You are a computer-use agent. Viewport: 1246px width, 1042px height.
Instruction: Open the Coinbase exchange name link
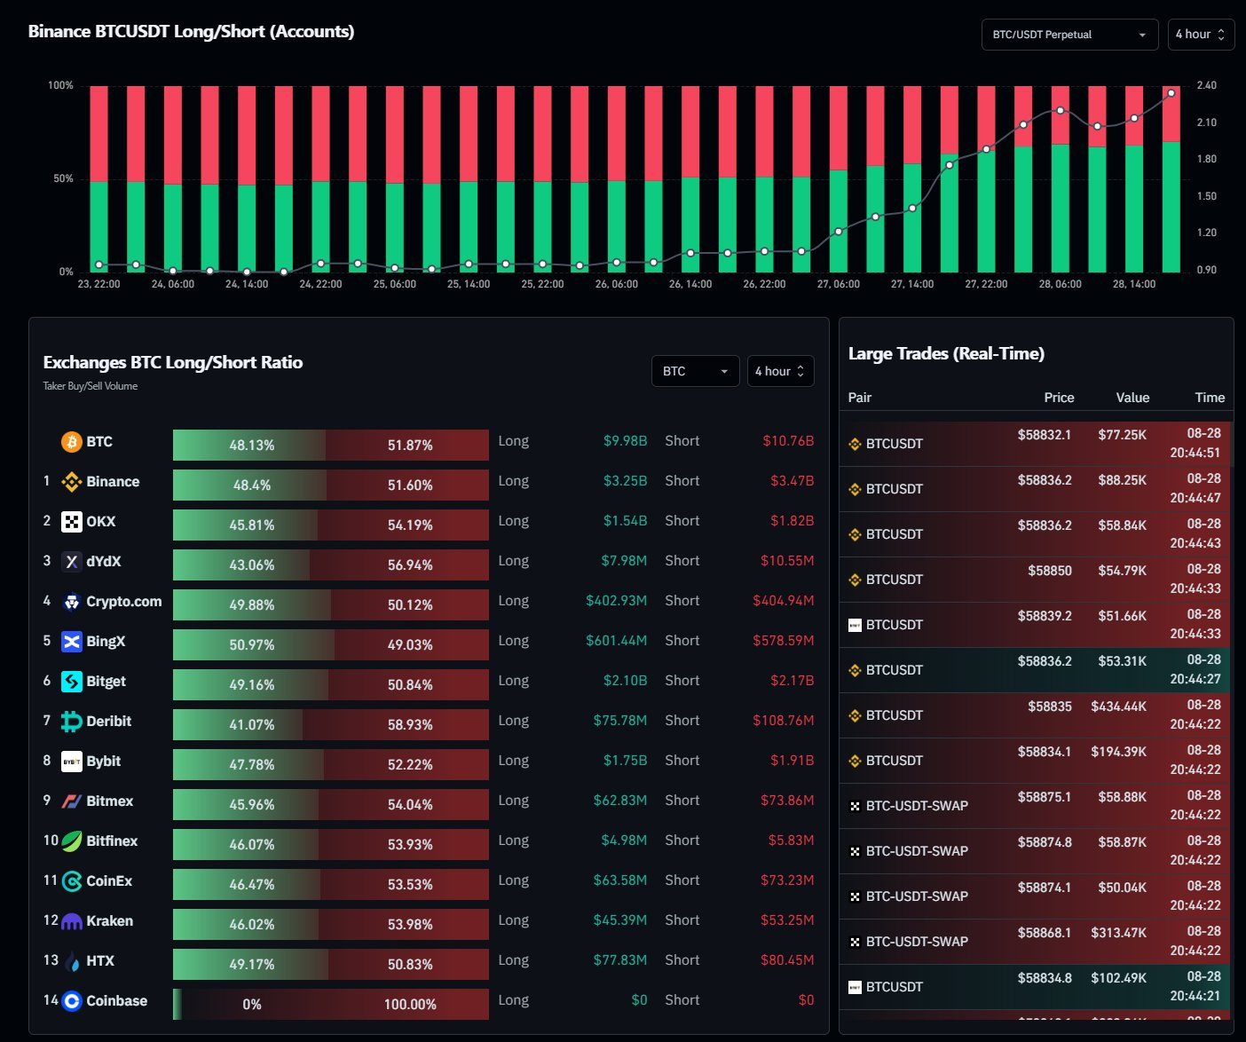117,1001
